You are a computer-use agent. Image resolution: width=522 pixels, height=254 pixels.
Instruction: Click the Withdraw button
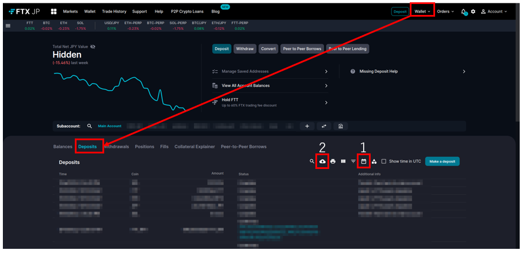coord(245,49)
